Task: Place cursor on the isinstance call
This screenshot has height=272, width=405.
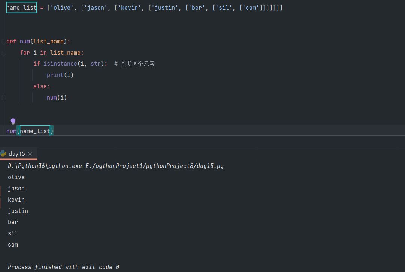Action: point(60,64)
